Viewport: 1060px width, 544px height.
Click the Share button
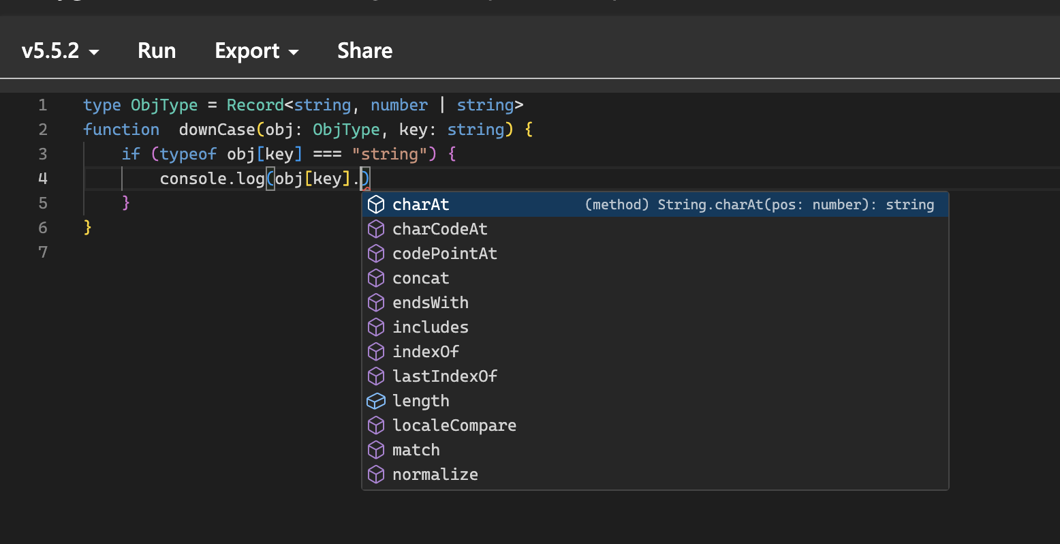[364, 50]
